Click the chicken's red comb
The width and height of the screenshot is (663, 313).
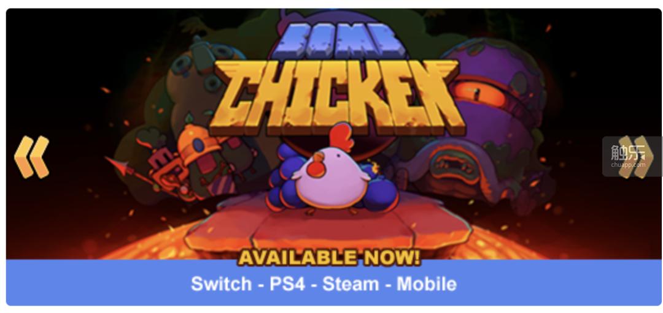tap(341, 136)
